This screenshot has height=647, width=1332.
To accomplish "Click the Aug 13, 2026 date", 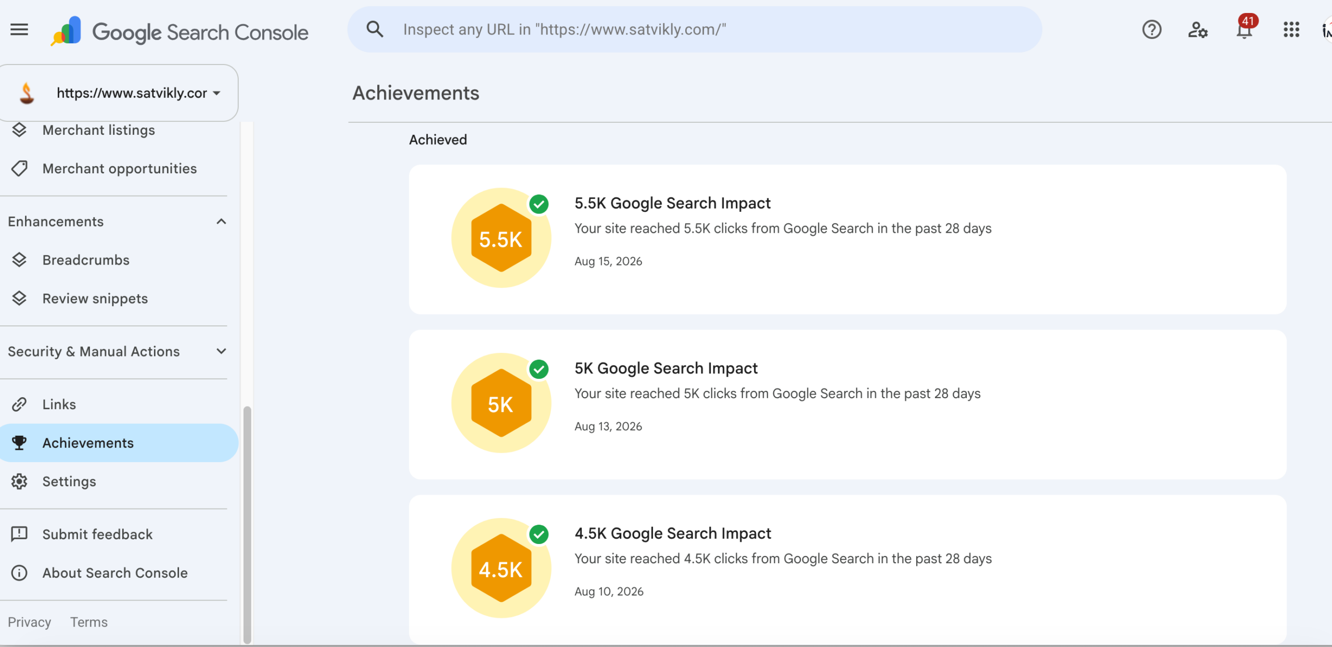I will 608,426.
